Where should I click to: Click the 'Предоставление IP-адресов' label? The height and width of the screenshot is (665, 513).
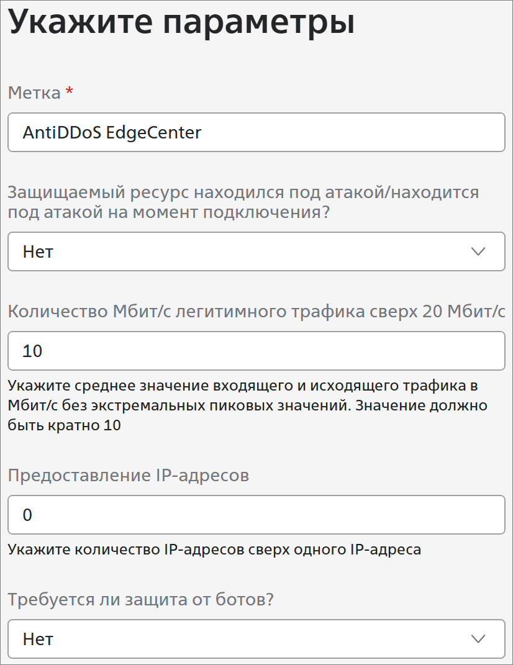(x=129, y=476)
